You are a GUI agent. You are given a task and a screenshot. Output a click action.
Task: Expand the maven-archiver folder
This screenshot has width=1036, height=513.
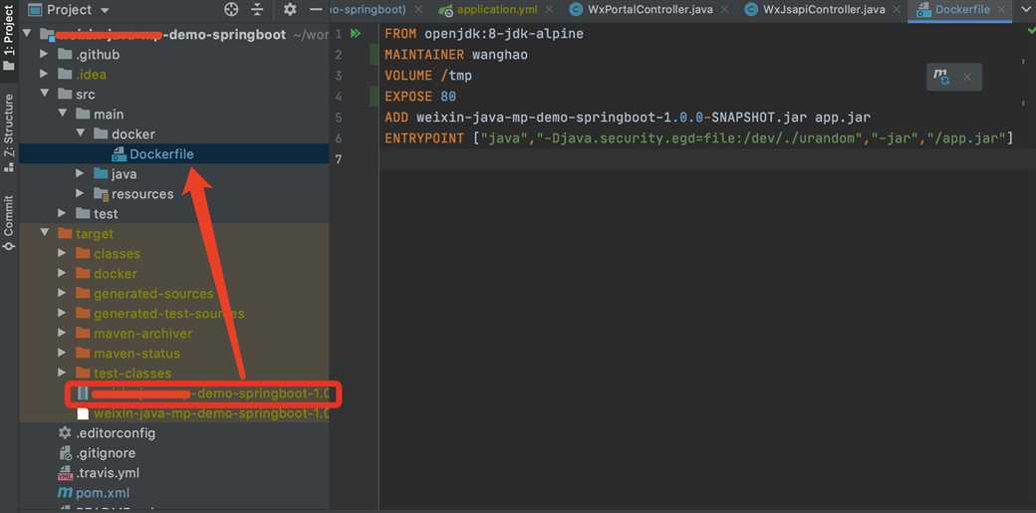click(62, 333)
